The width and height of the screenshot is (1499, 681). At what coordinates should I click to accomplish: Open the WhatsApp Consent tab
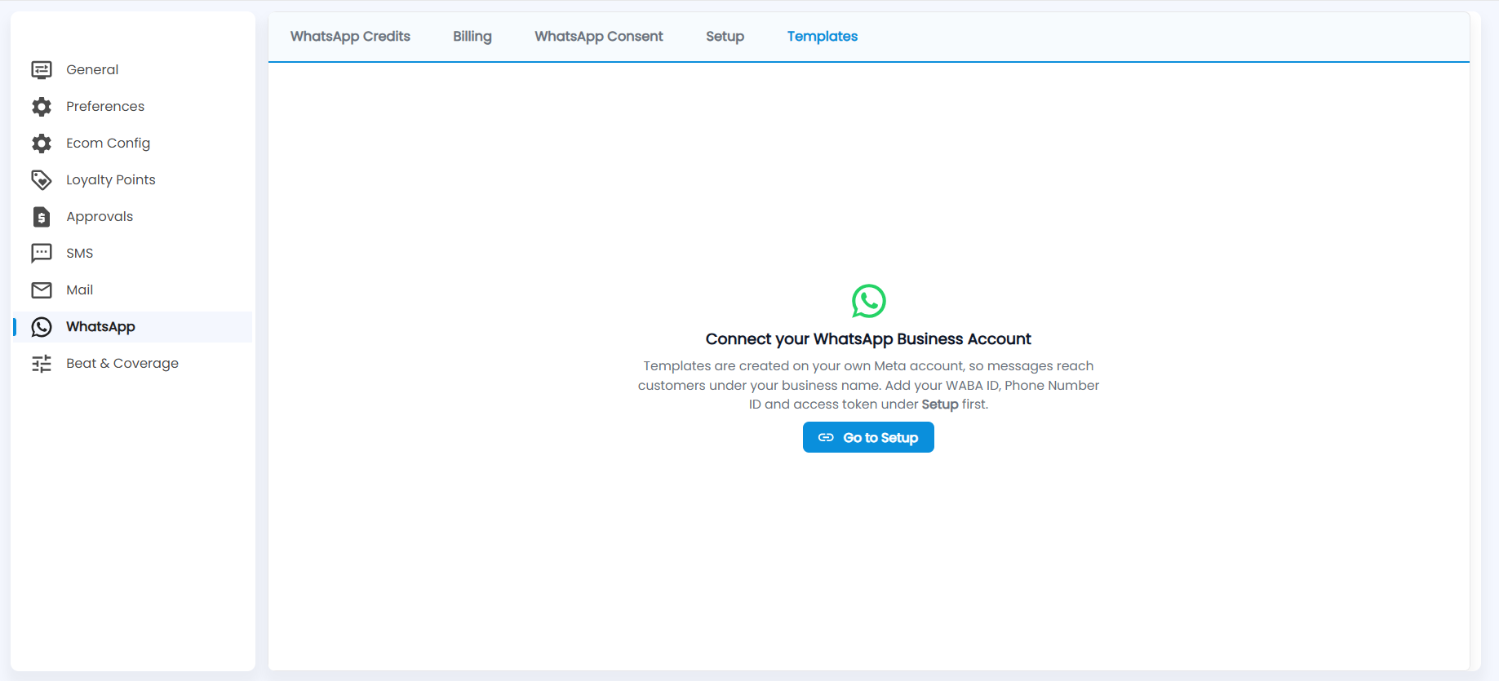tap(599, 37)
